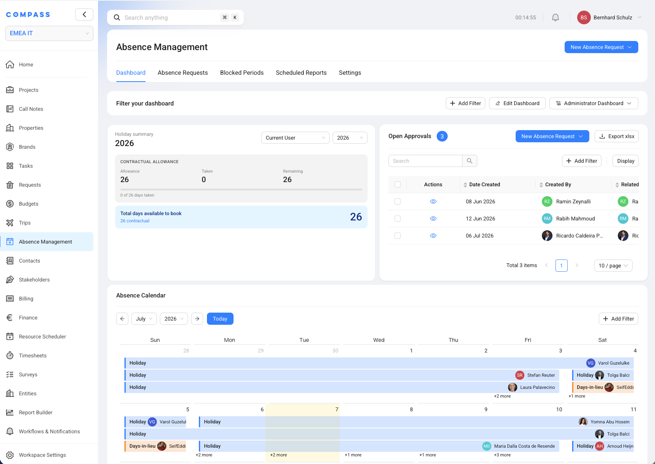
Task: Click the Entities building icon
Action: pos(10,393)
